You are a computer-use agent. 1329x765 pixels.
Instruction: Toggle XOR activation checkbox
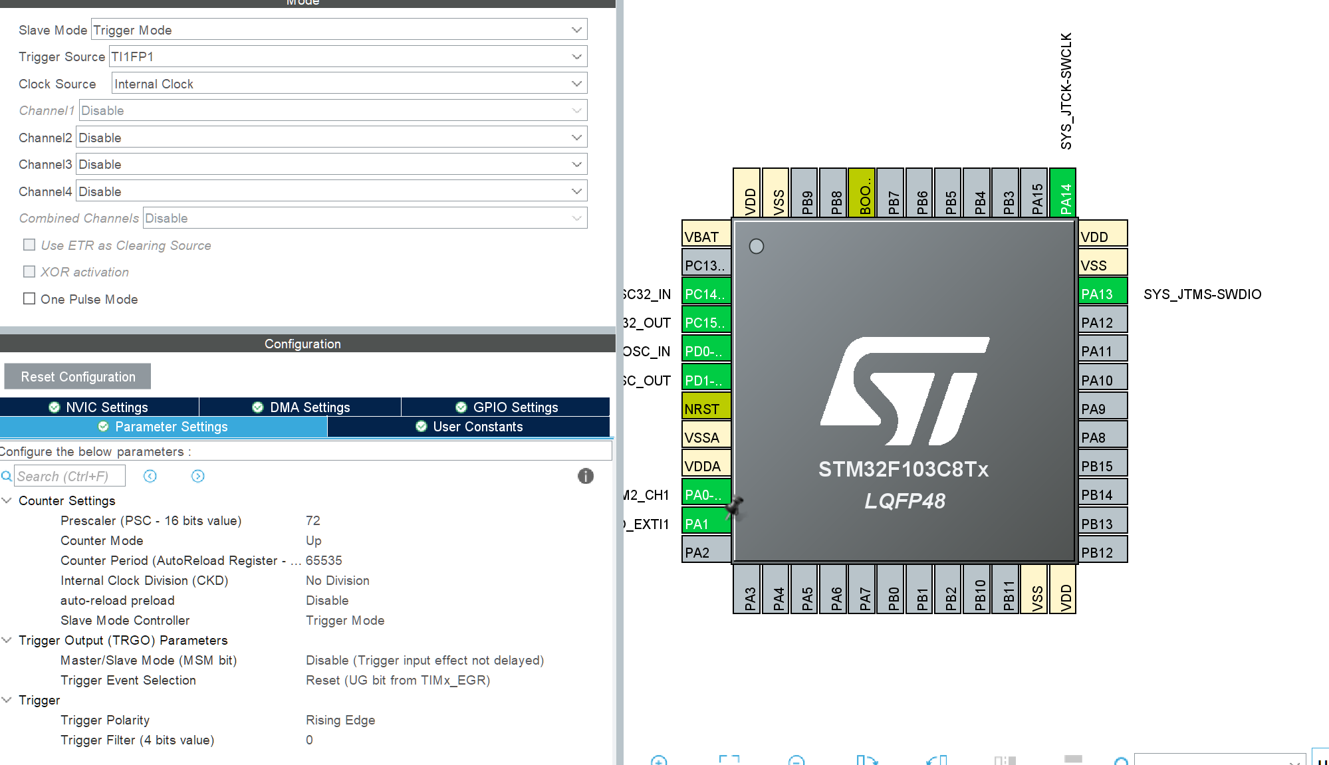tap(29, 271)
